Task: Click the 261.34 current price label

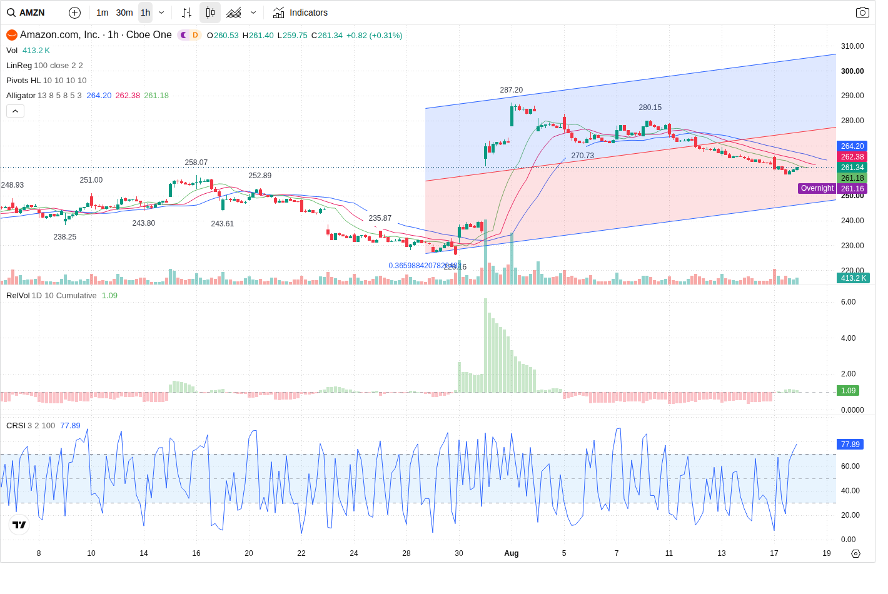Action: tap(852, 168)
